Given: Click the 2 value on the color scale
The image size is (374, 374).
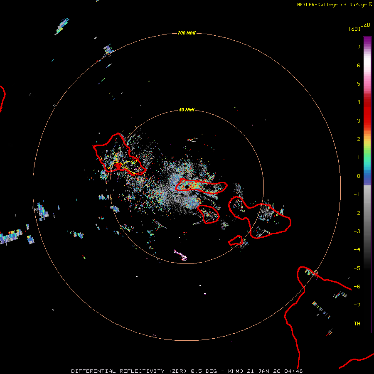Looking at the screenshot, I should pyautogui.click(x=359, y=139).
